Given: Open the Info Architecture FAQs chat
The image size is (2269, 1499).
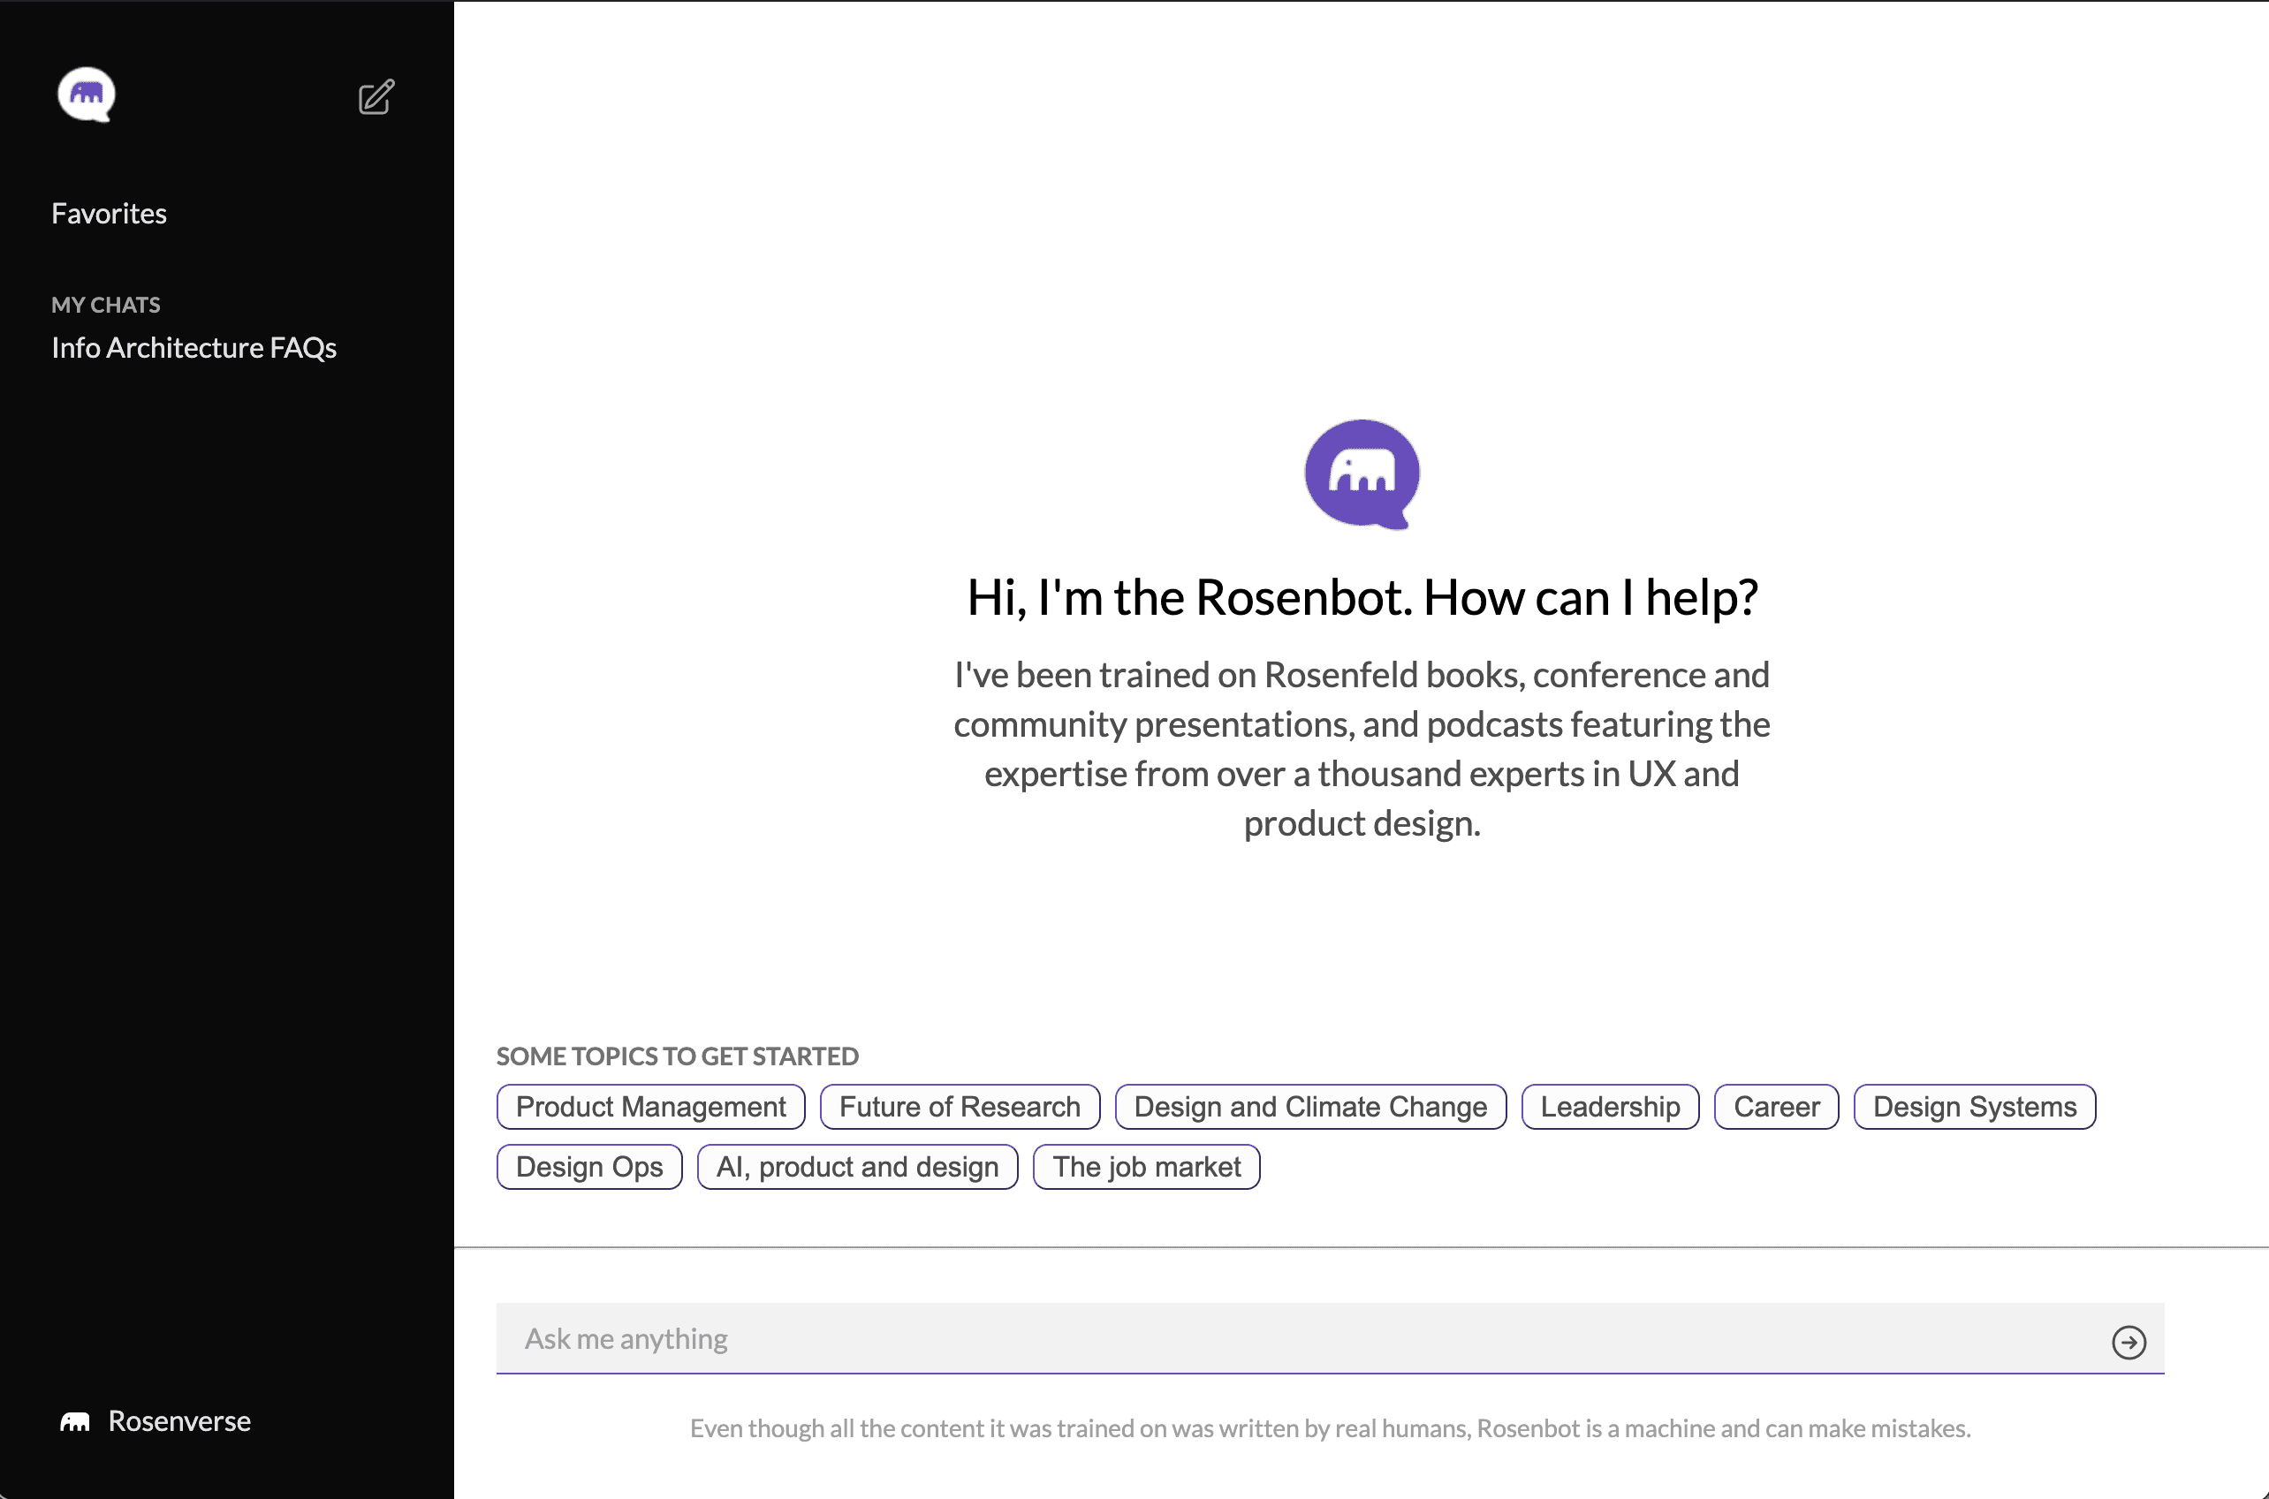Looking at the screenshot, I should point(194,348).
